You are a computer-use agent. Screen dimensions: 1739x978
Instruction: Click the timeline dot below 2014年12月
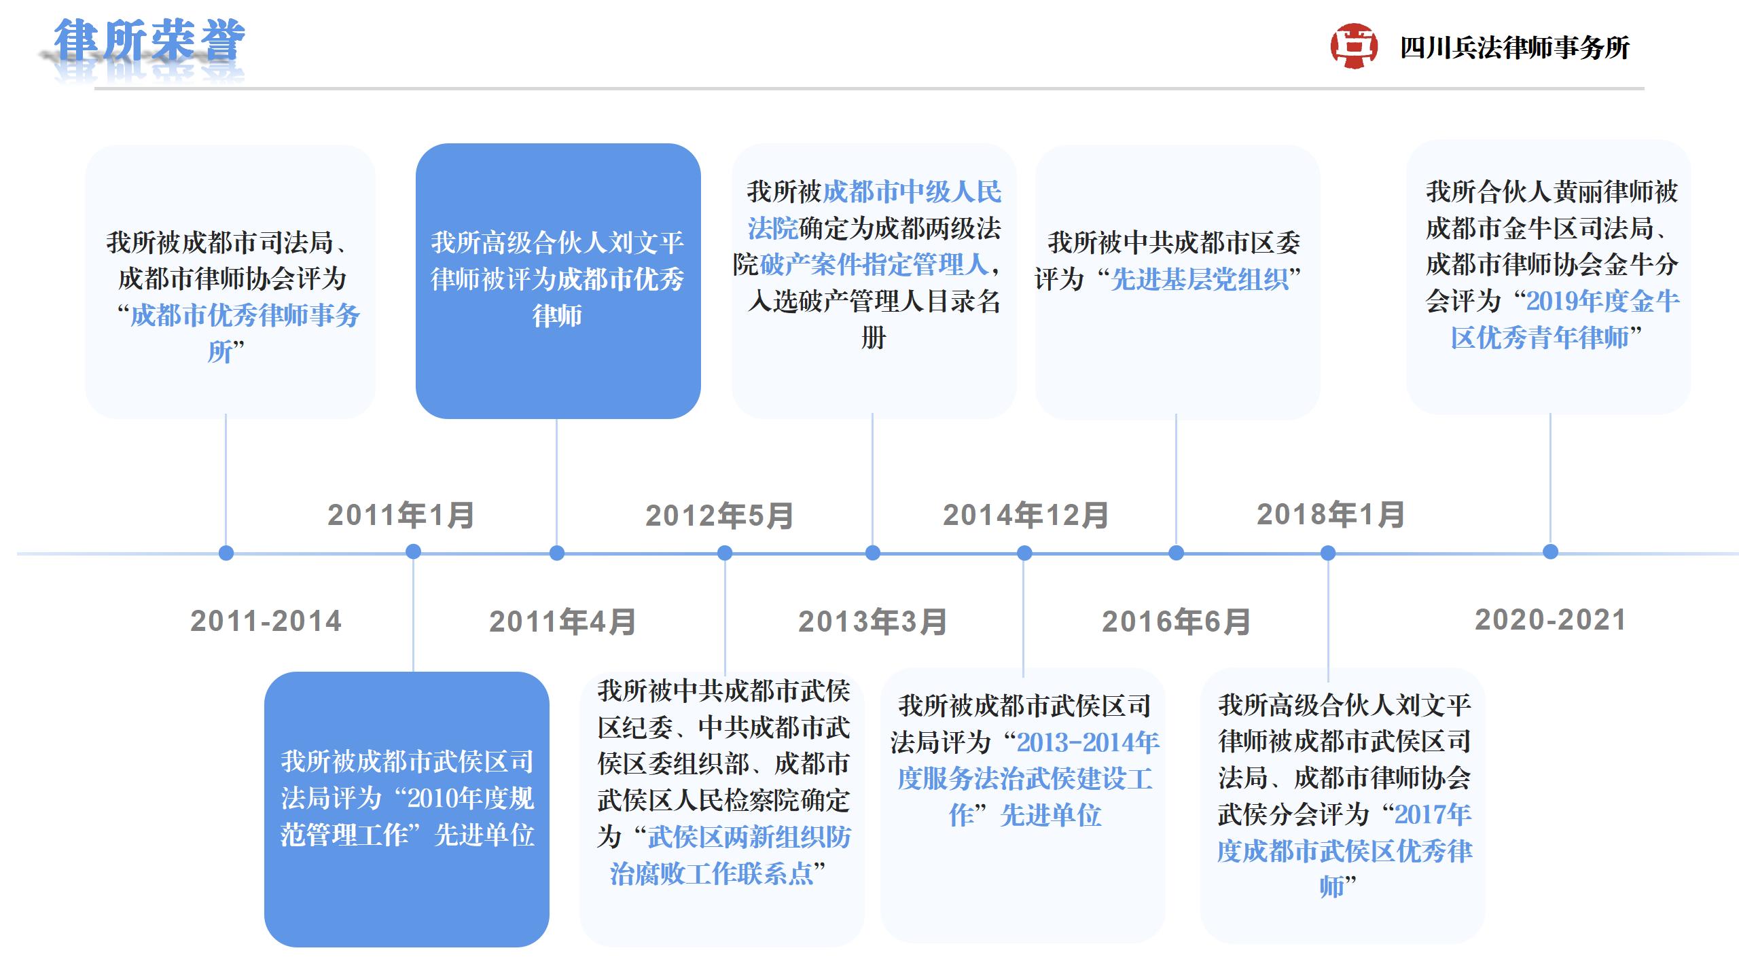(x=1024, y=553)
